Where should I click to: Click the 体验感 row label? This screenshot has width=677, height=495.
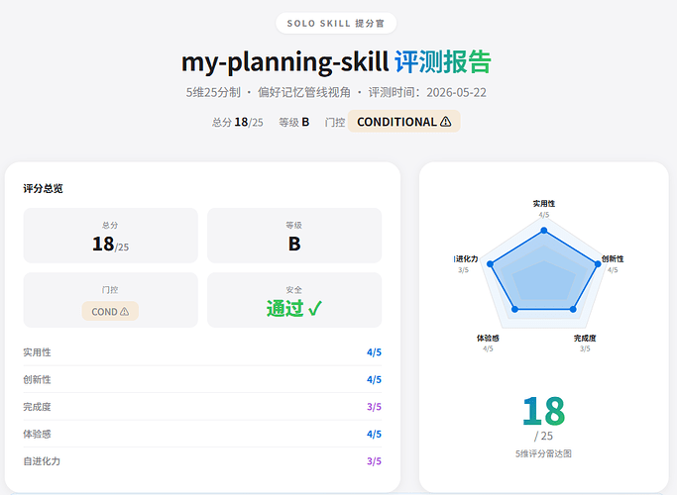[37, 434]
